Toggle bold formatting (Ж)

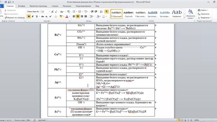[29, 17]
